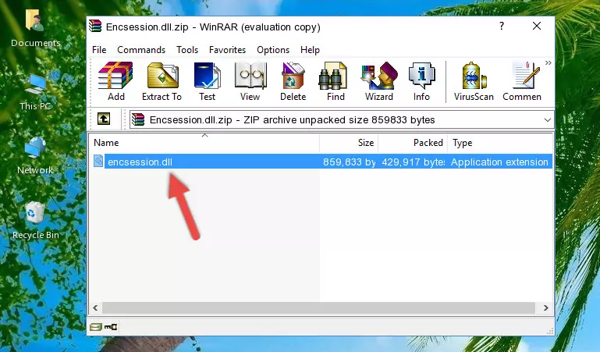
Task: Expand the archive path dropdown arrow
Action: point(547,119)
